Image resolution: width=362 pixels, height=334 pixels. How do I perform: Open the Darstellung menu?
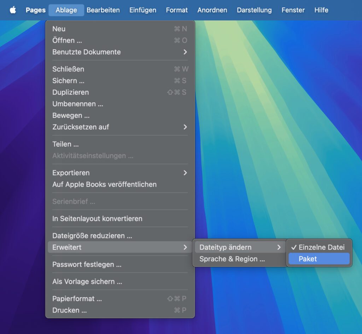click(254, 10)
